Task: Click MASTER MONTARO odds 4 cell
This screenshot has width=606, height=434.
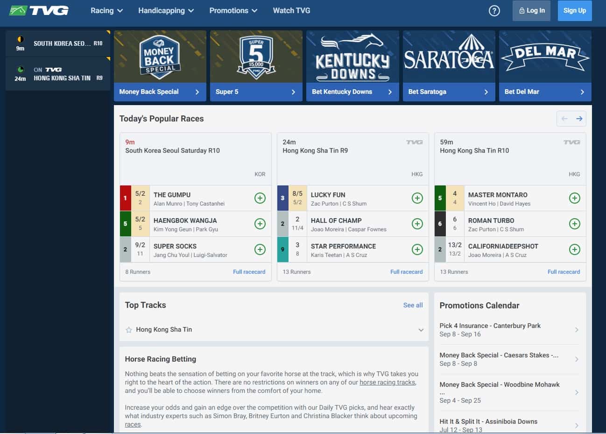Action: pyautogui.click(x=455, y=198)
